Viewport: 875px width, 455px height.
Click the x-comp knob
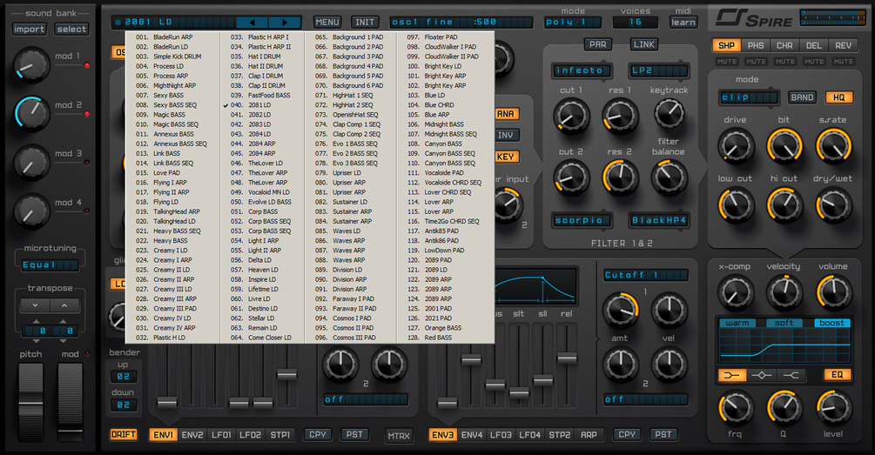(736, 292)
